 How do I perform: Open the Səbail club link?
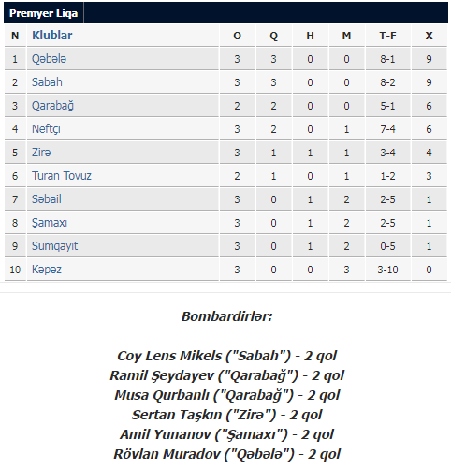tap(47, 199)
